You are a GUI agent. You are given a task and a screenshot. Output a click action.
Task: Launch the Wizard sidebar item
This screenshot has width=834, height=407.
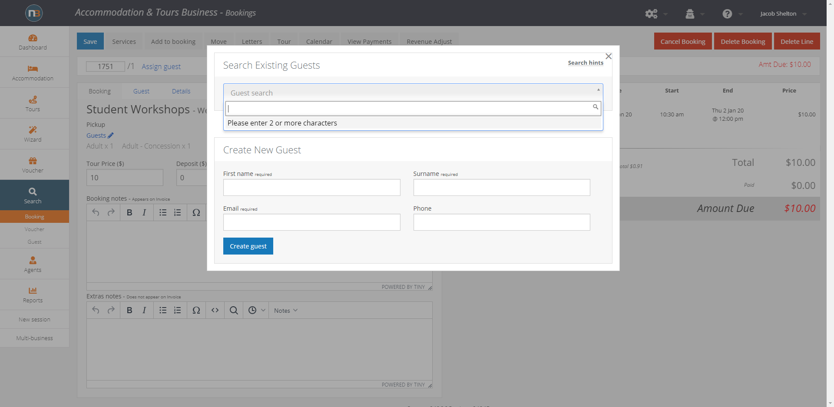[x=33, y=134]
